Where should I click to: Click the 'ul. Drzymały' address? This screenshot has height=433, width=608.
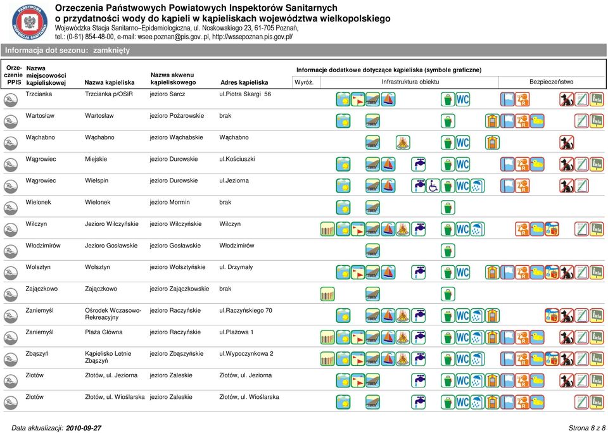[x=236, y=268]
